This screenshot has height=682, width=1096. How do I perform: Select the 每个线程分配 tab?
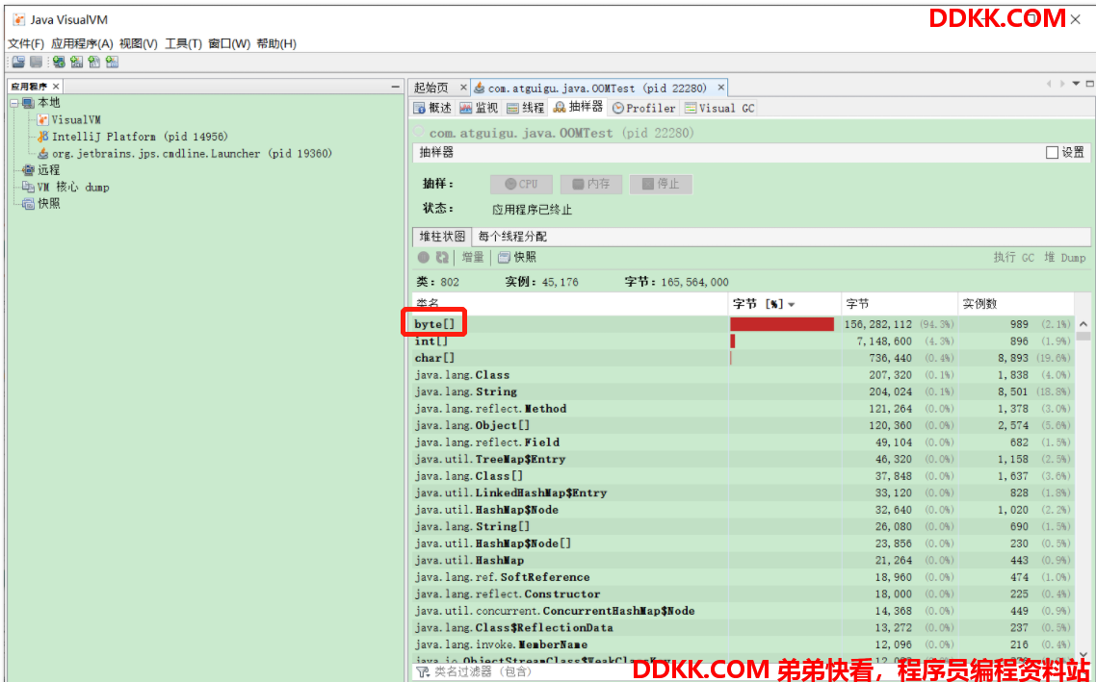(x=512, y=237)
